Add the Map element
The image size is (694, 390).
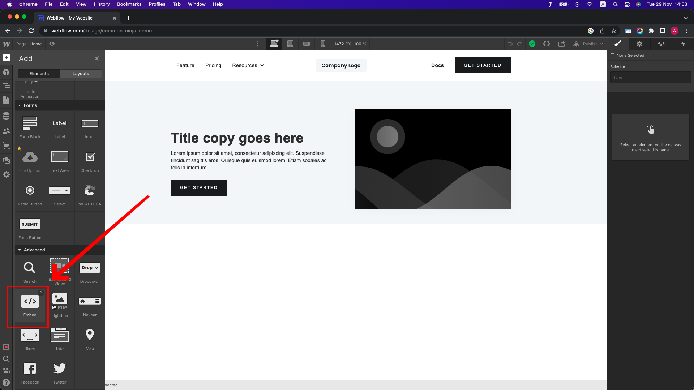90,339
